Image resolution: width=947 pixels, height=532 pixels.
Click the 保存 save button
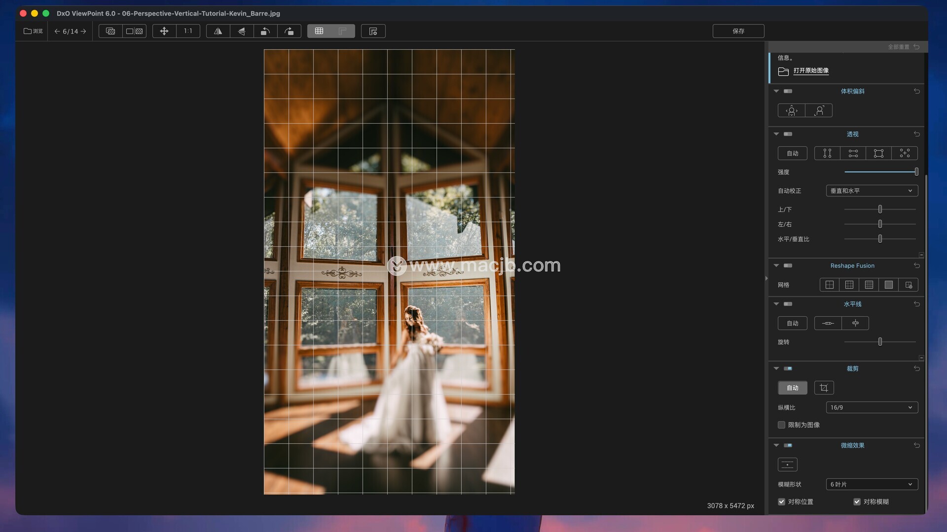click(x=738, y=31)
